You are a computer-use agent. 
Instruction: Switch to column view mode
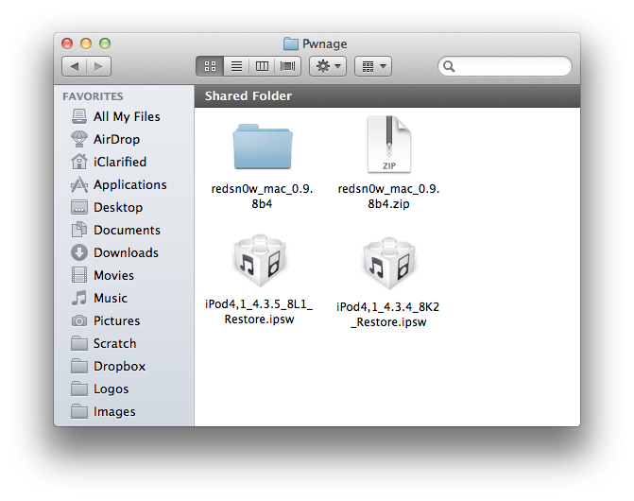click(x=262, y=66)
